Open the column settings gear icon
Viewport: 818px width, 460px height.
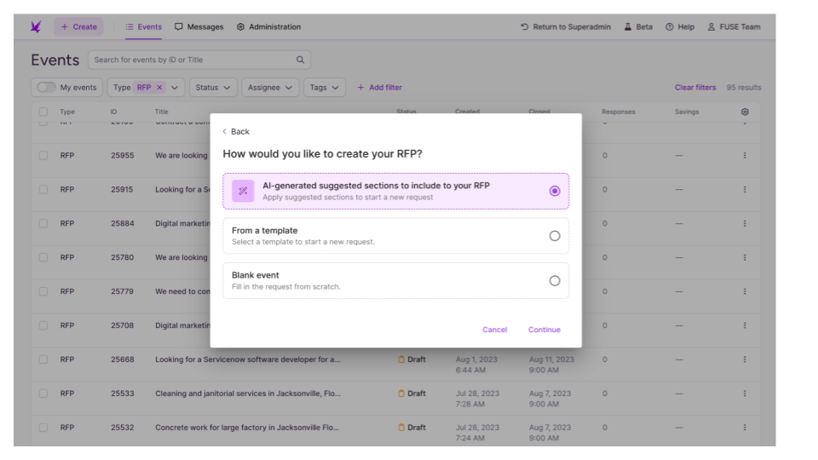[x=746, y=112]
